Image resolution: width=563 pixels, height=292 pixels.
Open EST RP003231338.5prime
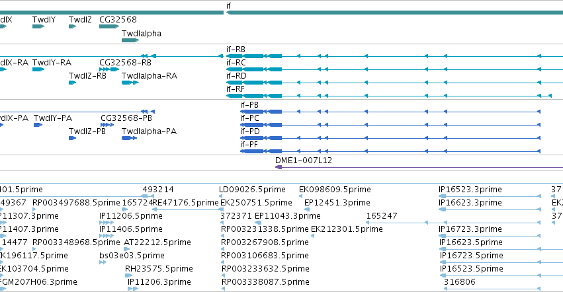coord(265,230)
